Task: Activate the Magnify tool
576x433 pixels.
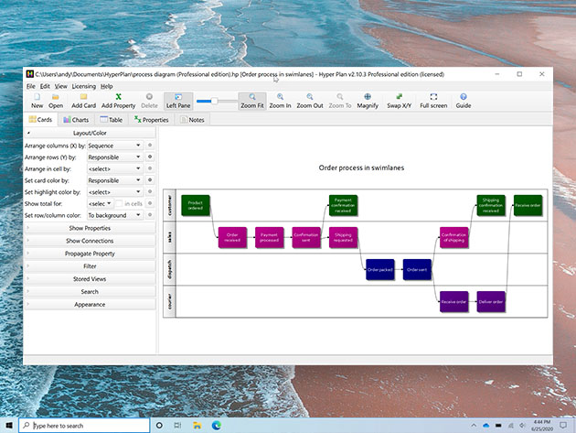Action: click(x=368, y=100)
